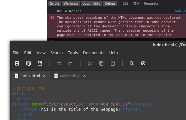The width and height of the screenshot is (186, 120).
Task: Copy the selection with copy icon
Action: coord(101,63)
